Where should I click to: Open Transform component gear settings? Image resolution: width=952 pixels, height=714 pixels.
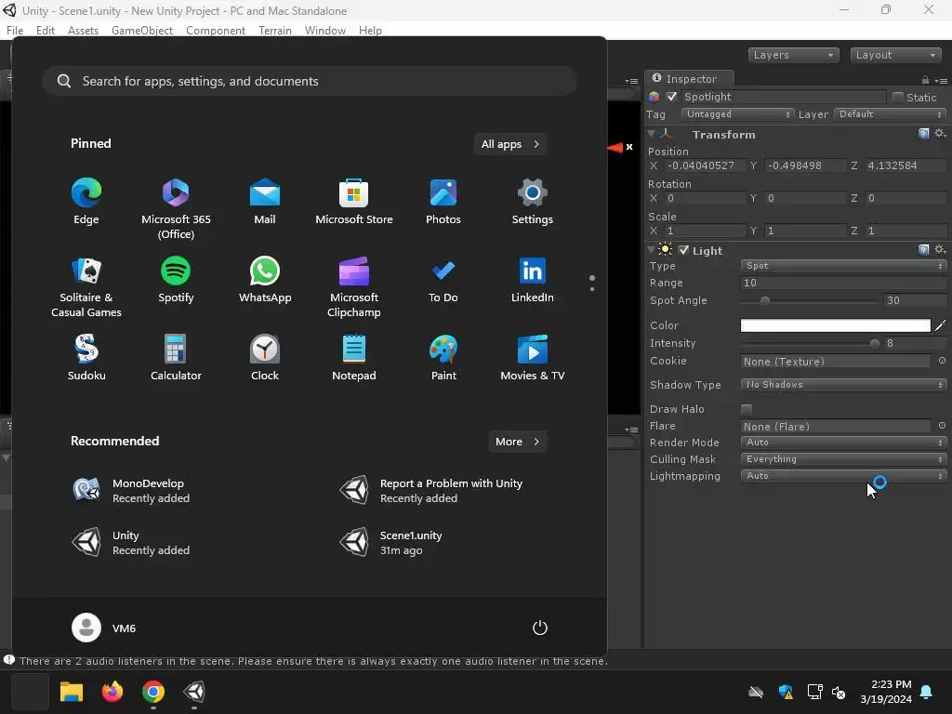click(940, 134)
